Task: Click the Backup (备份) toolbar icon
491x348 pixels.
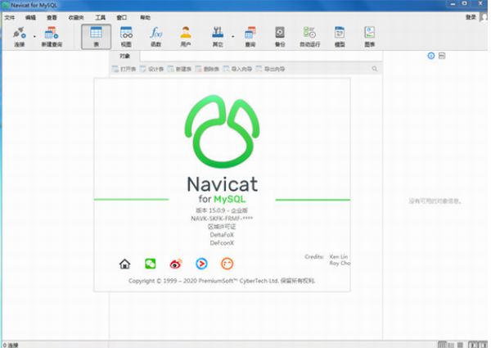Action: coord(280,34)
